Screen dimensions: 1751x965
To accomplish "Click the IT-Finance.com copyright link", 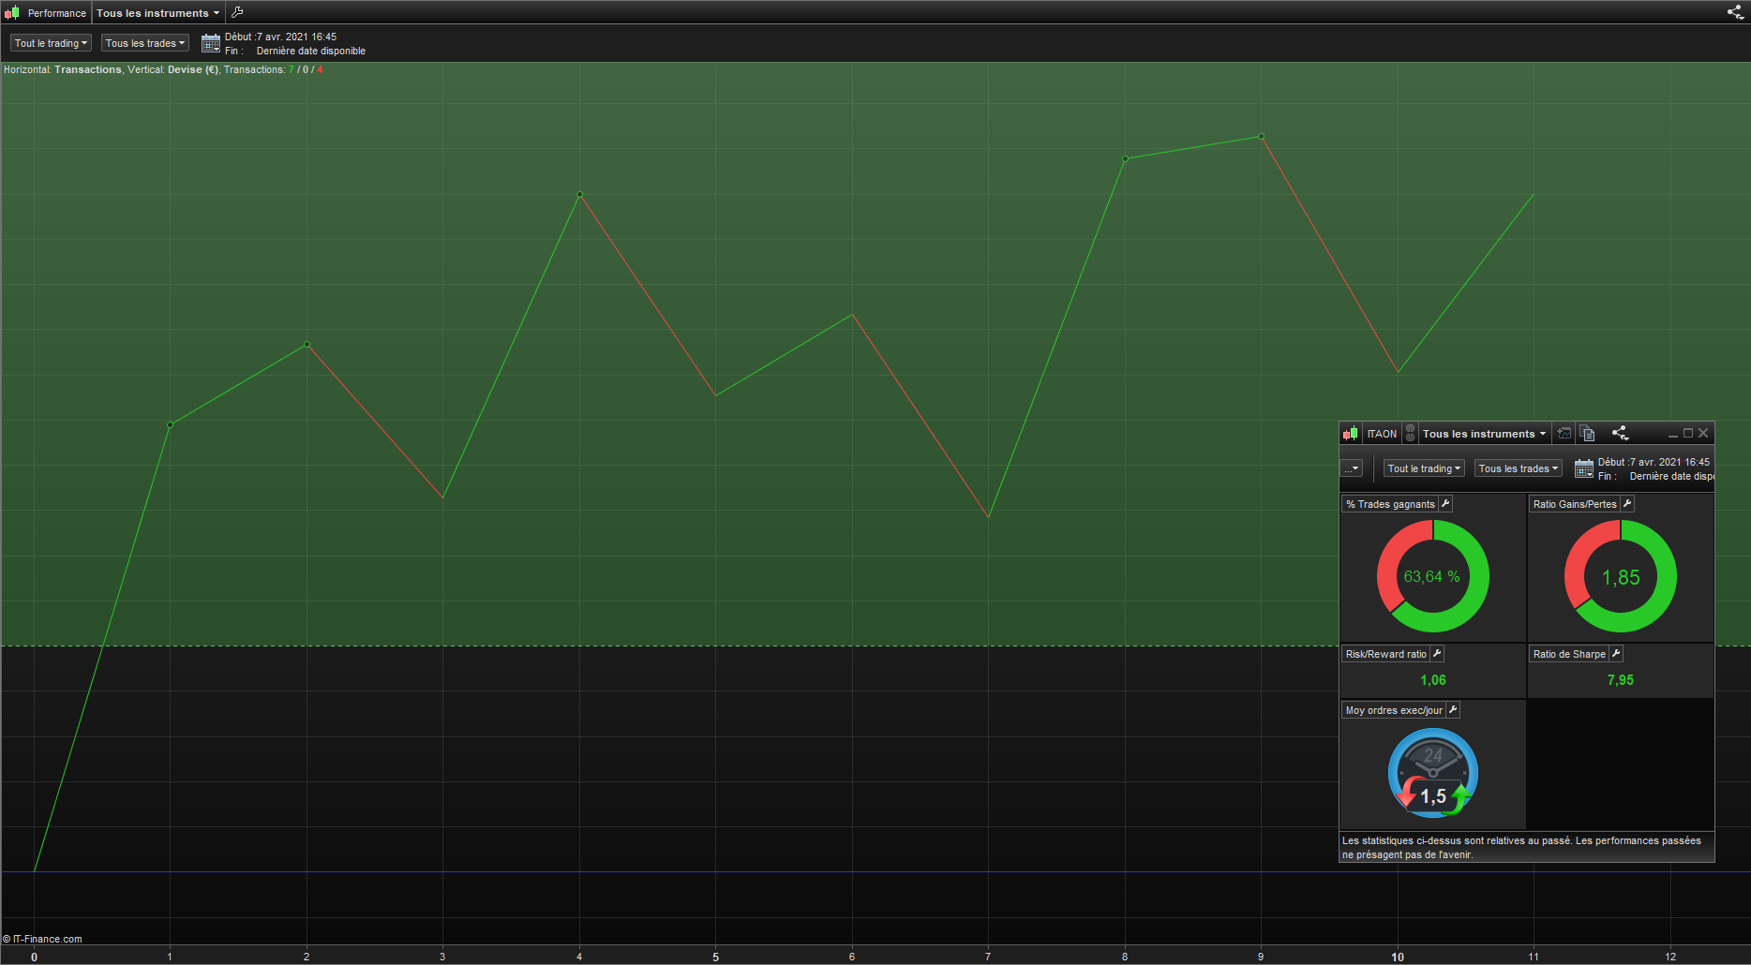I will point(42,939).
